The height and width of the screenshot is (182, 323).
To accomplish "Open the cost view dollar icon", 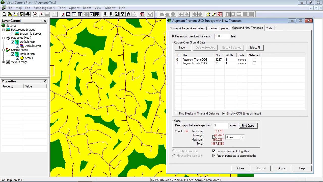I will (x=74, y=14).
